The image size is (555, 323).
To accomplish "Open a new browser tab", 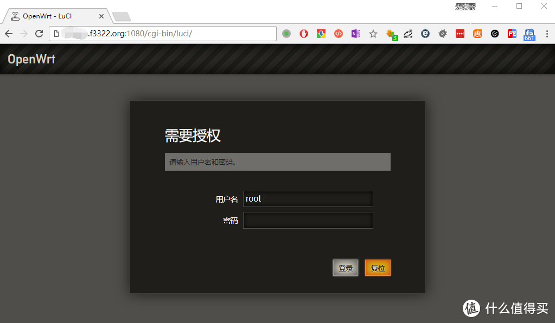I will tap(122, 16).
